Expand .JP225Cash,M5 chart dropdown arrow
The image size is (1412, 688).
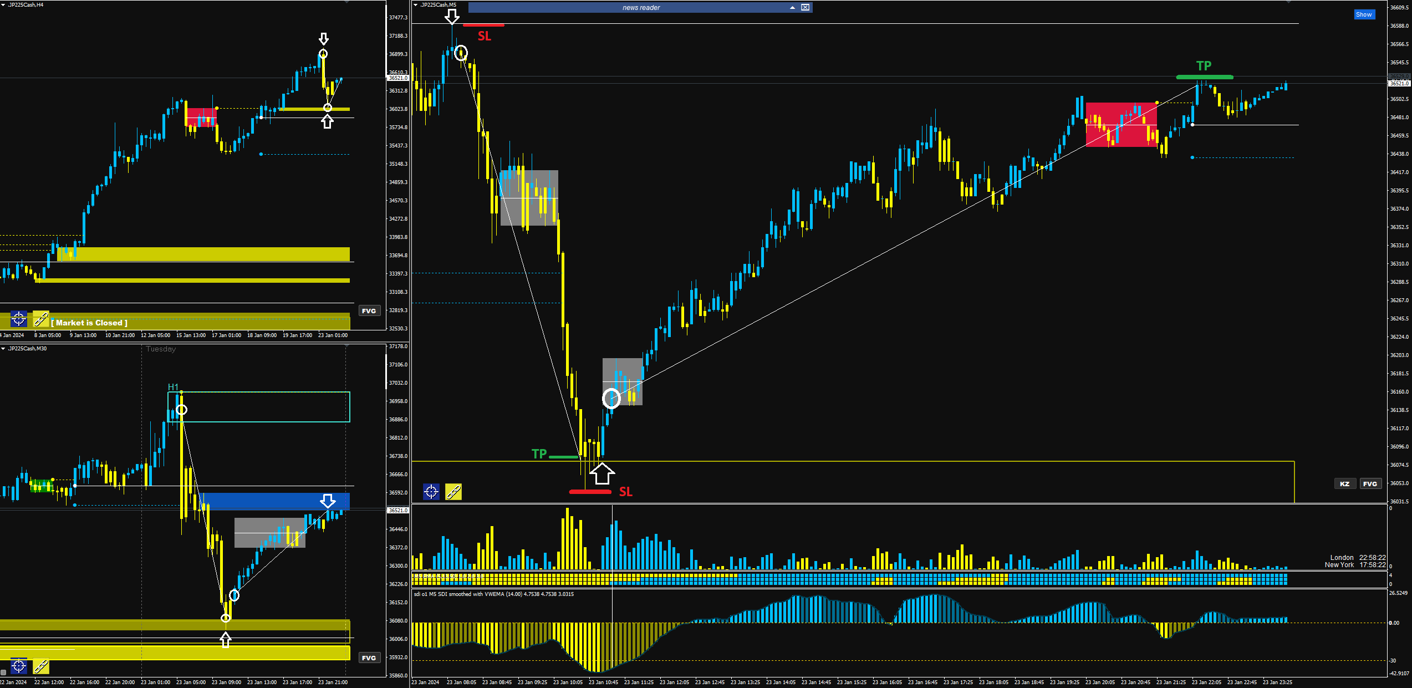(416, 5)
